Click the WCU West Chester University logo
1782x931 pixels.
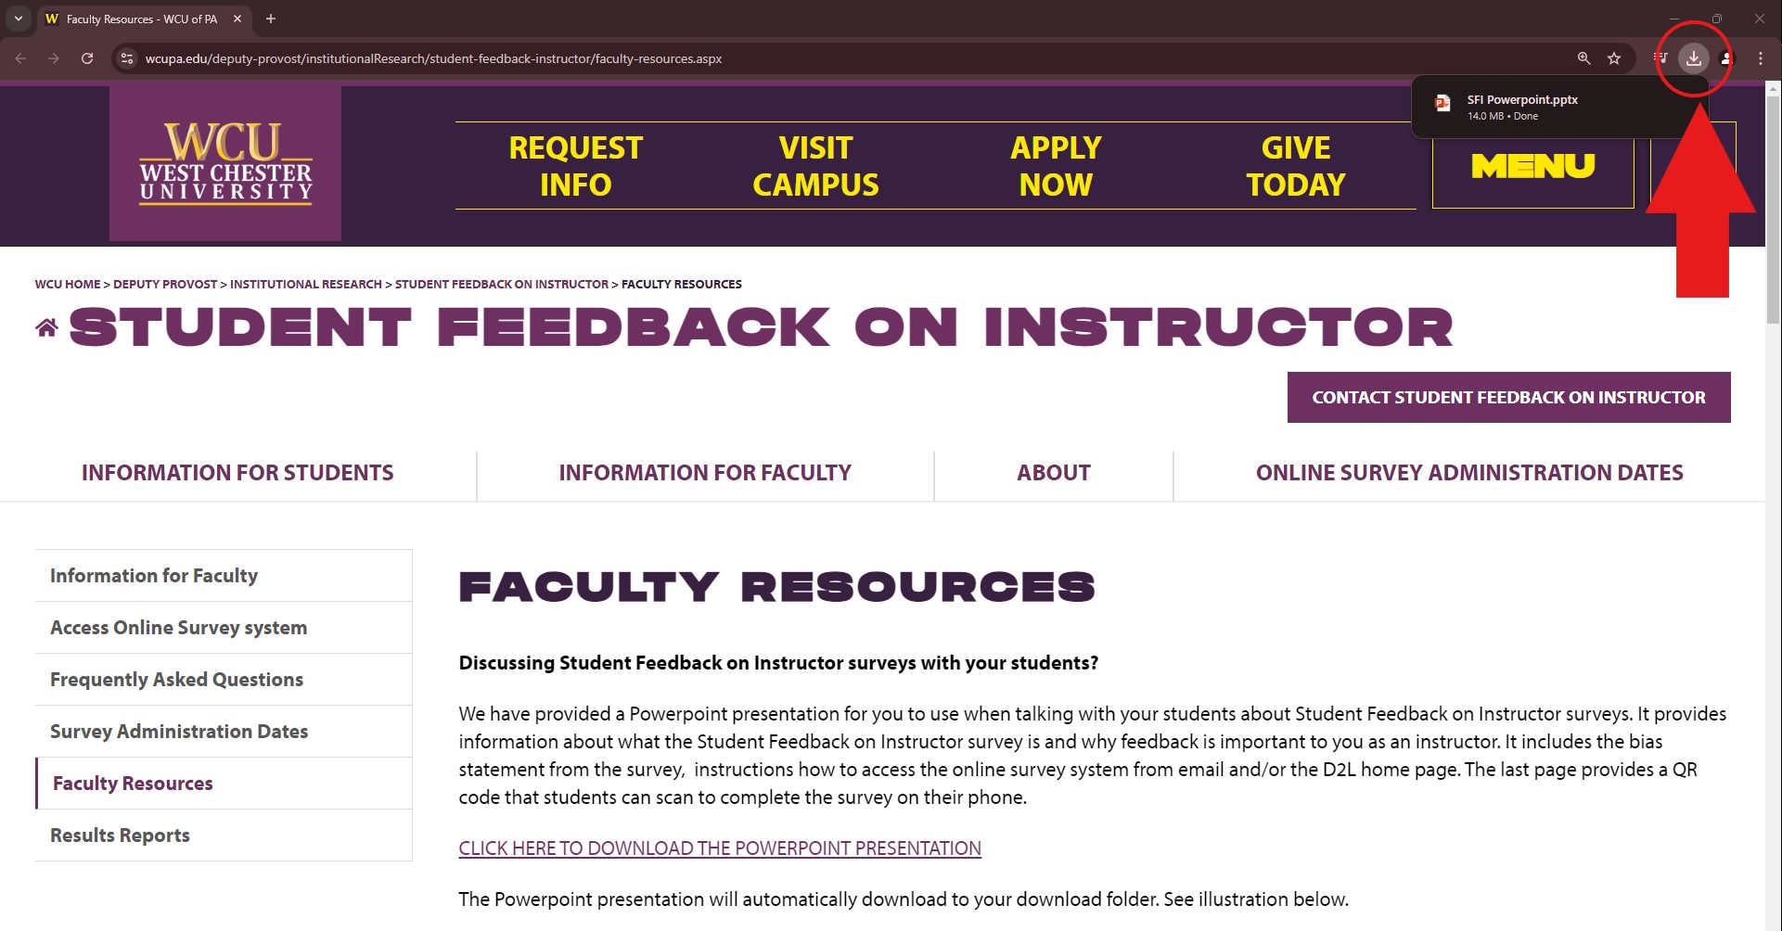(225, 163)
